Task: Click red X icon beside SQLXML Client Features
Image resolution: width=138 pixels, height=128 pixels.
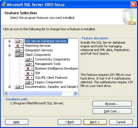Action: point(29,78)
